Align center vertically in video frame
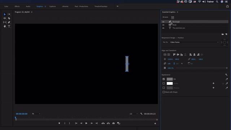Viewport: 231px width, 130px height. (165, 55)
